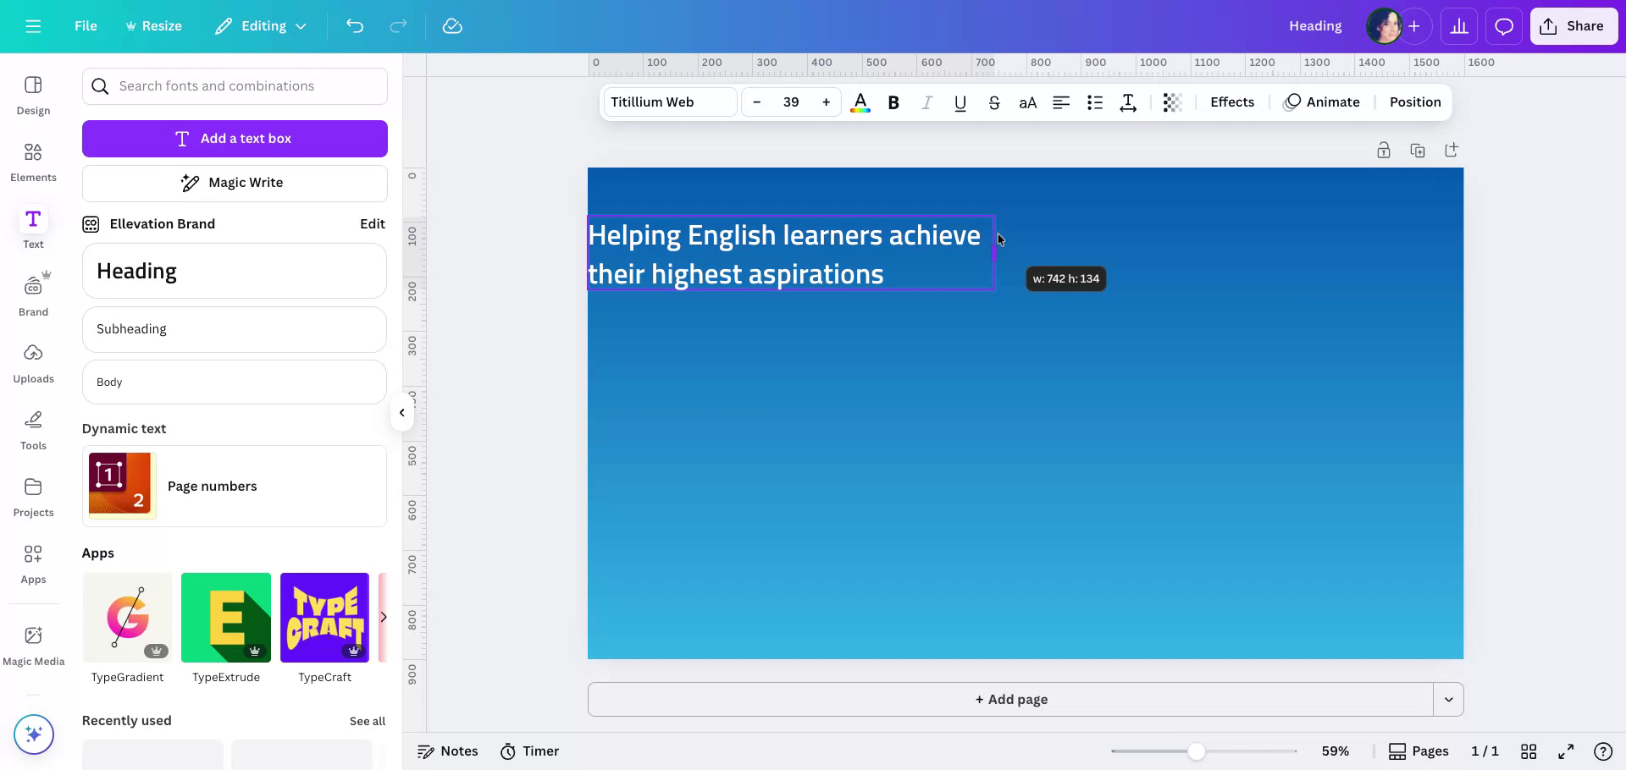Viewport: 1626px width, 770px height.
Task: Apply bold formatting to the heading
Action: point(893,102)
